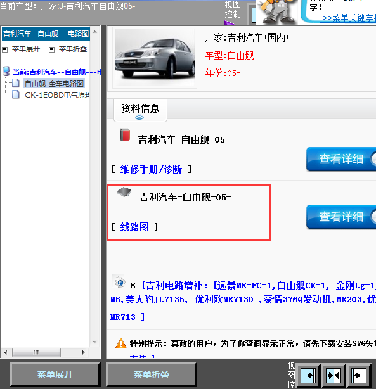
Task: Click the tree panel scroll-down arrow
Action: point(94,342)
